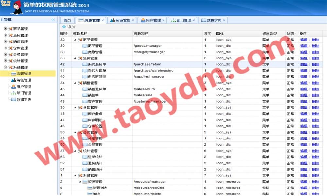Click the 系统管理 icon in the left navigation

tap(10, 68)
